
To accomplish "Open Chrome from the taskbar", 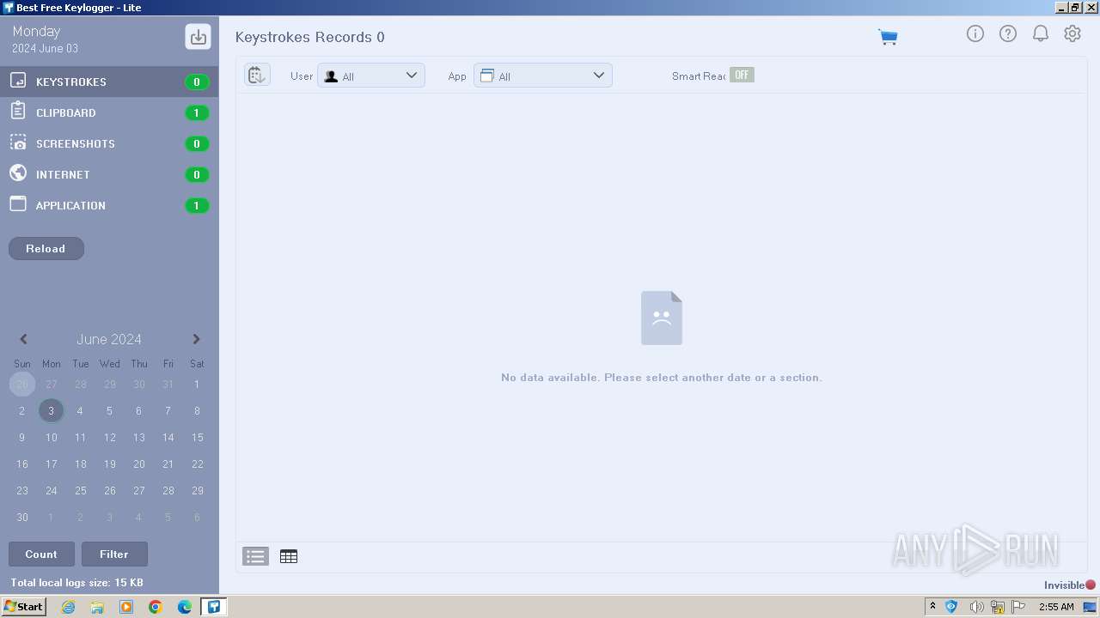I will (x=156, y=607).
